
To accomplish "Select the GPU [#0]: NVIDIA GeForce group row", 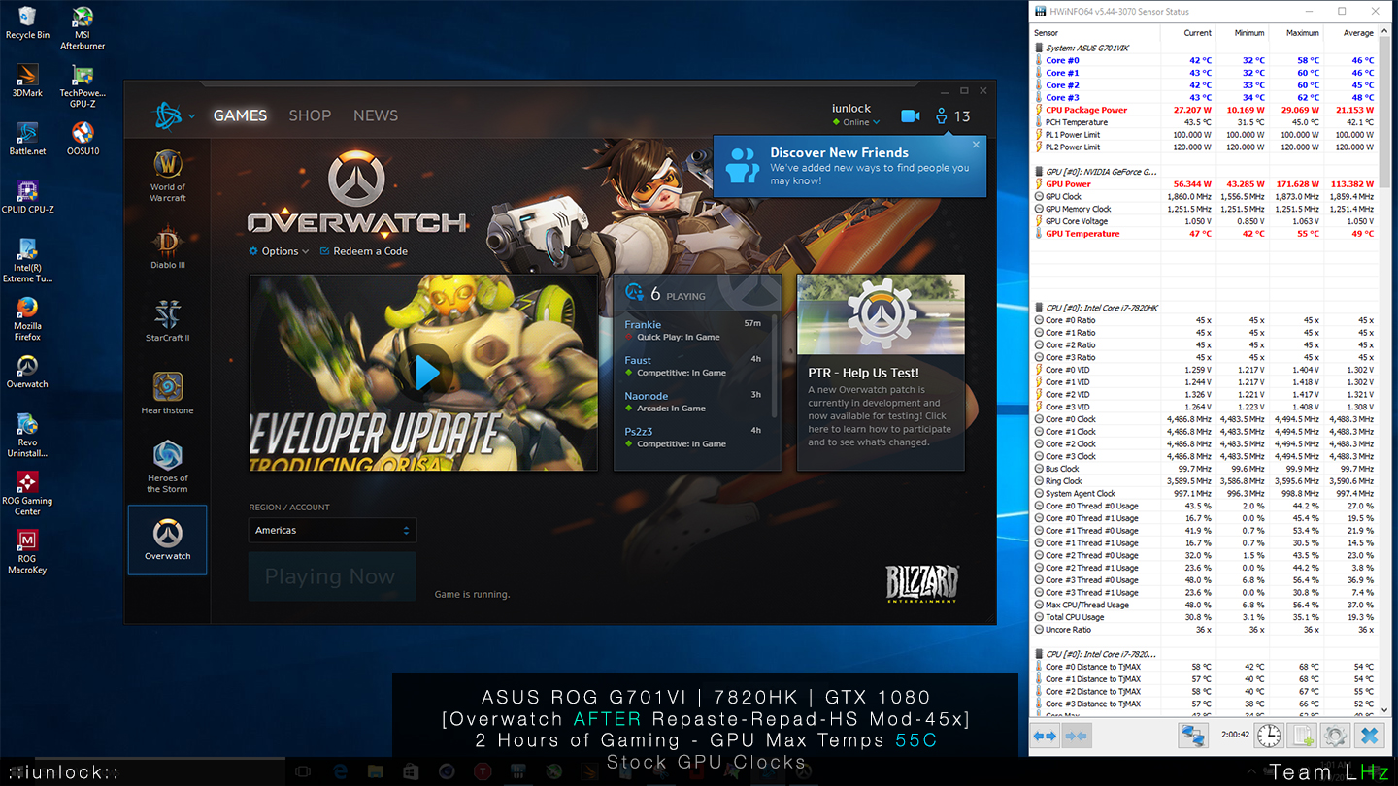I will click(1204, 172).
